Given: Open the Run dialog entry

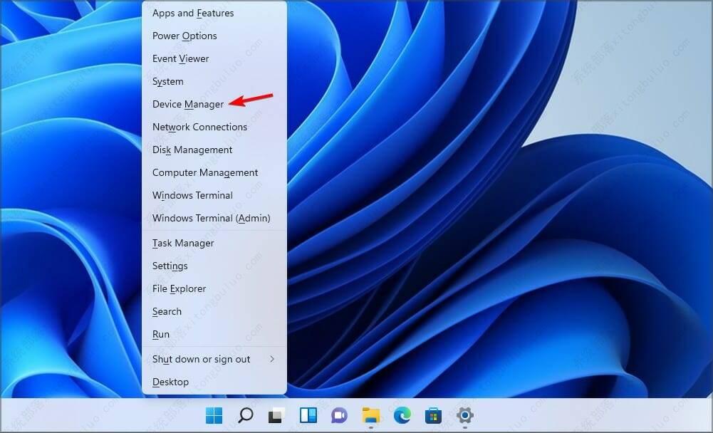Looking at the screenshot, I should coord(160,334).
